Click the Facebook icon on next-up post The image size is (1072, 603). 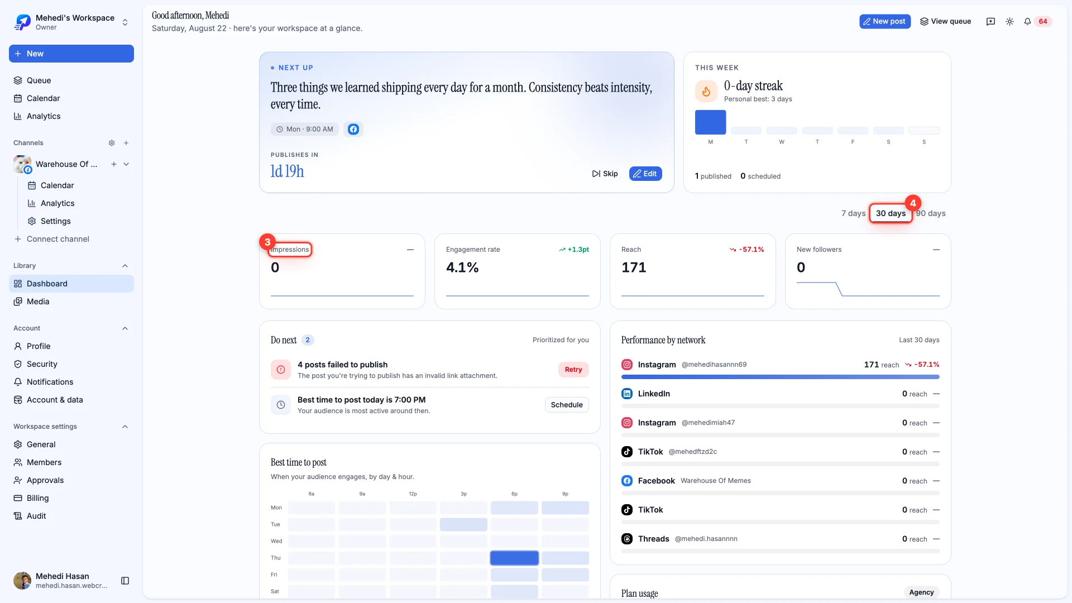coord(353,129)
